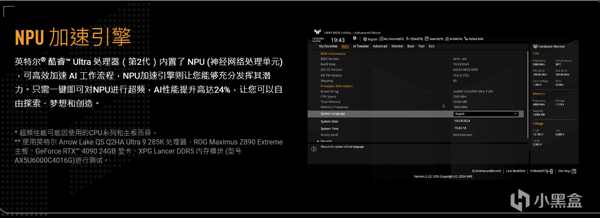Open the Monitor tab
The height and width of the screenshot is (218, 600).
tap(397, 46)
